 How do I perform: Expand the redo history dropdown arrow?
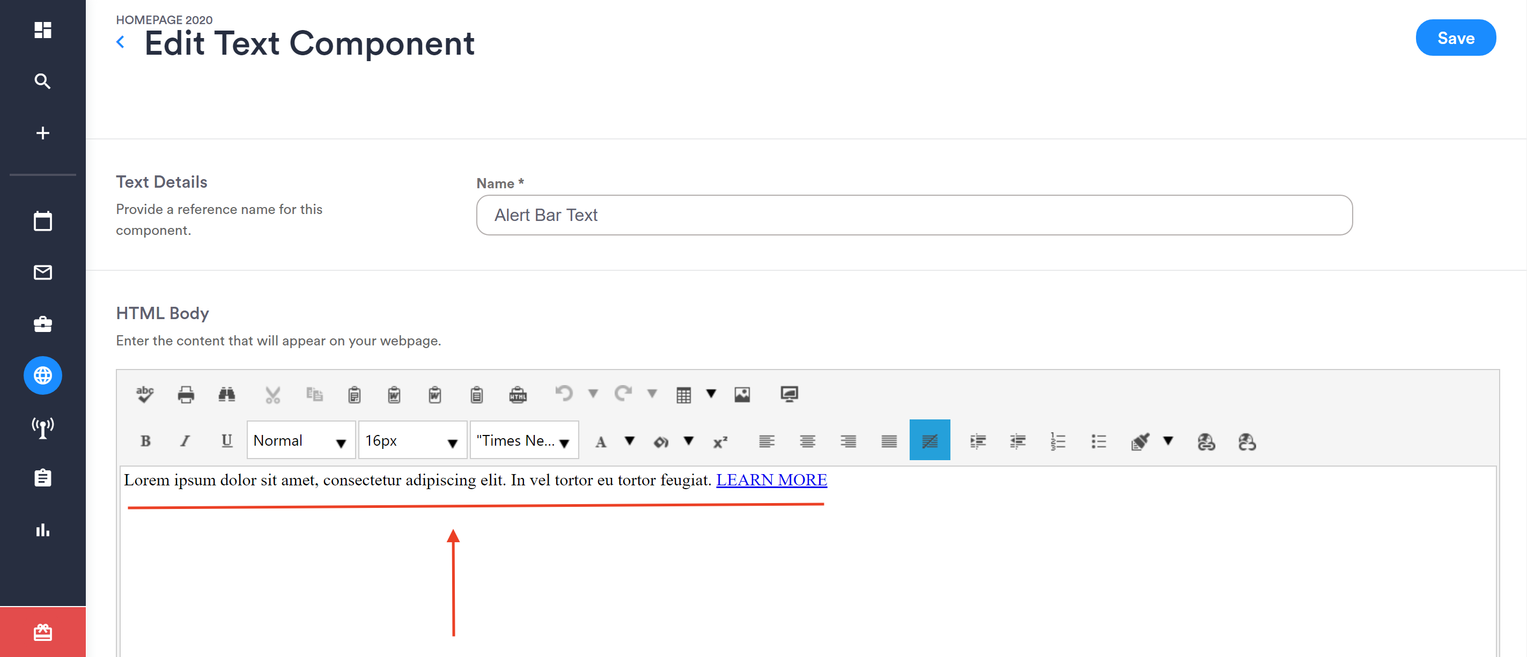click(x=652, y=394)
